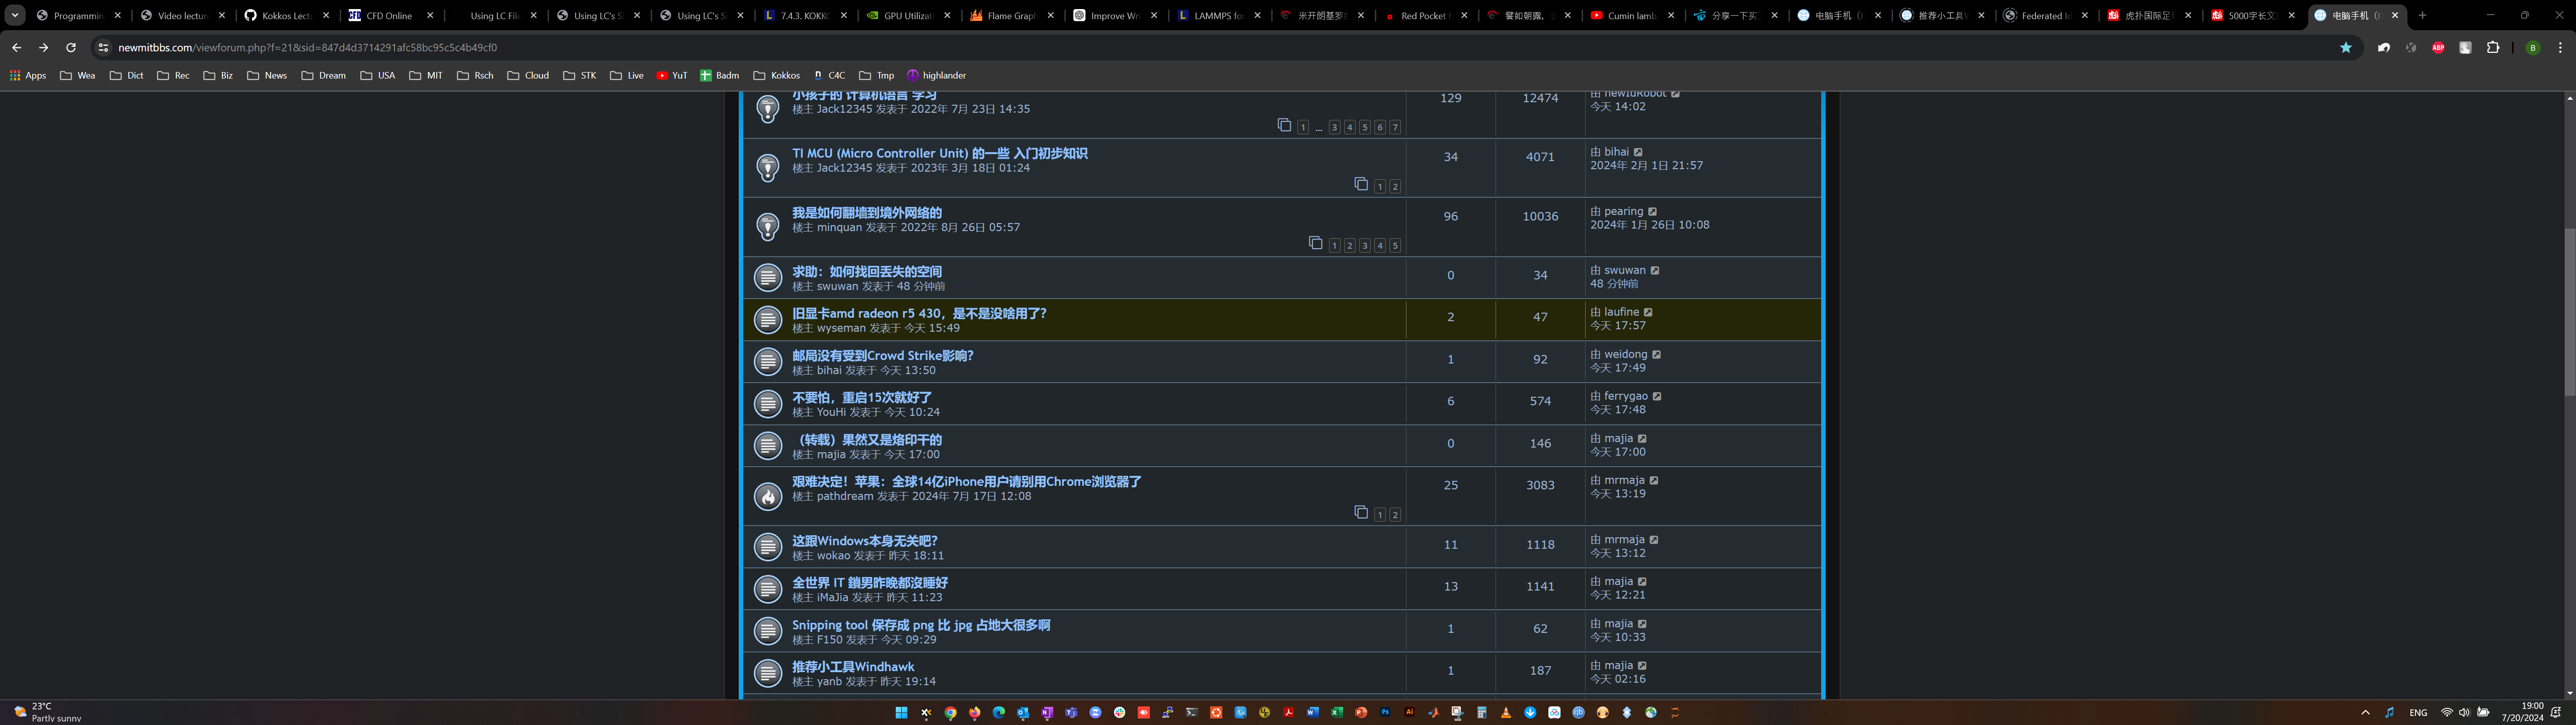Open the Adblock Plus extension icon

(x=2438, y=47)
